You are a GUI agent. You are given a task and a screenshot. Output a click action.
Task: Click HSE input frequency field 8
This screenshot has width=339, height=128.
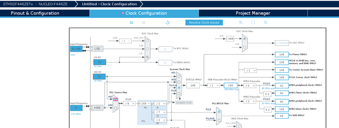(x=76, y=108)
